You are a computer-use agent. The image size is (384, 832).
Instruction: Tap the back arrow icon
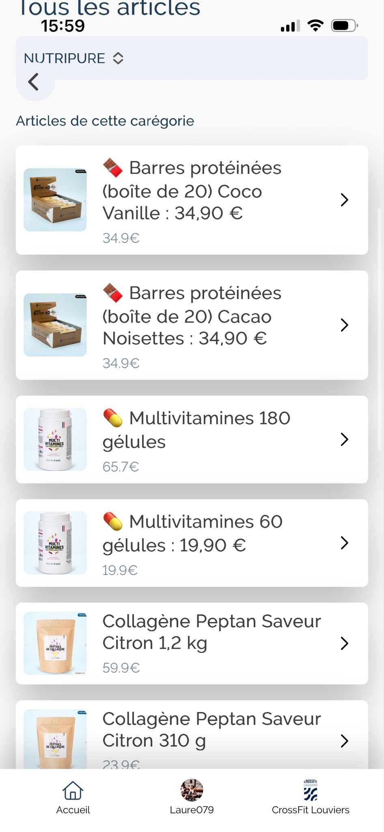coord(33,82)
